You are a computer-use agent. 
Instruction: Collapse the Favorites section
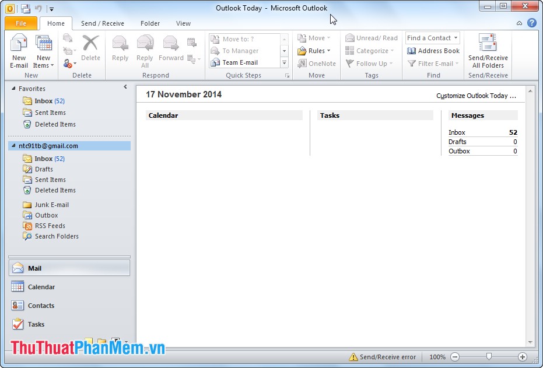pyautogui.click(x=14, y=88)
